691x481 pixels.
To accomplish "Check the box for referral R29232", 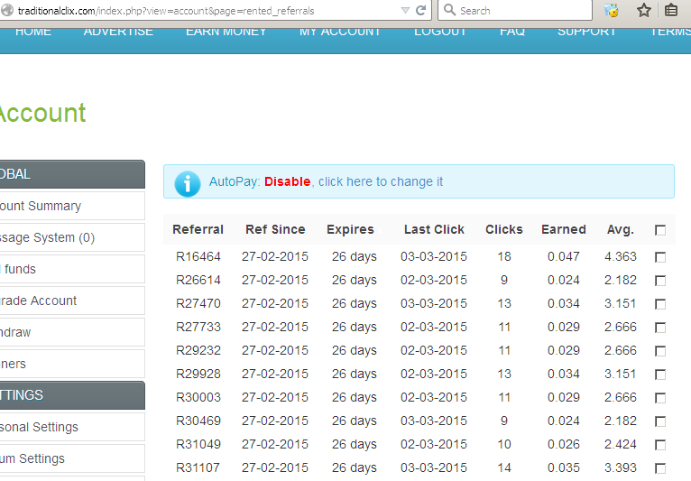I will tap(660, 351).
